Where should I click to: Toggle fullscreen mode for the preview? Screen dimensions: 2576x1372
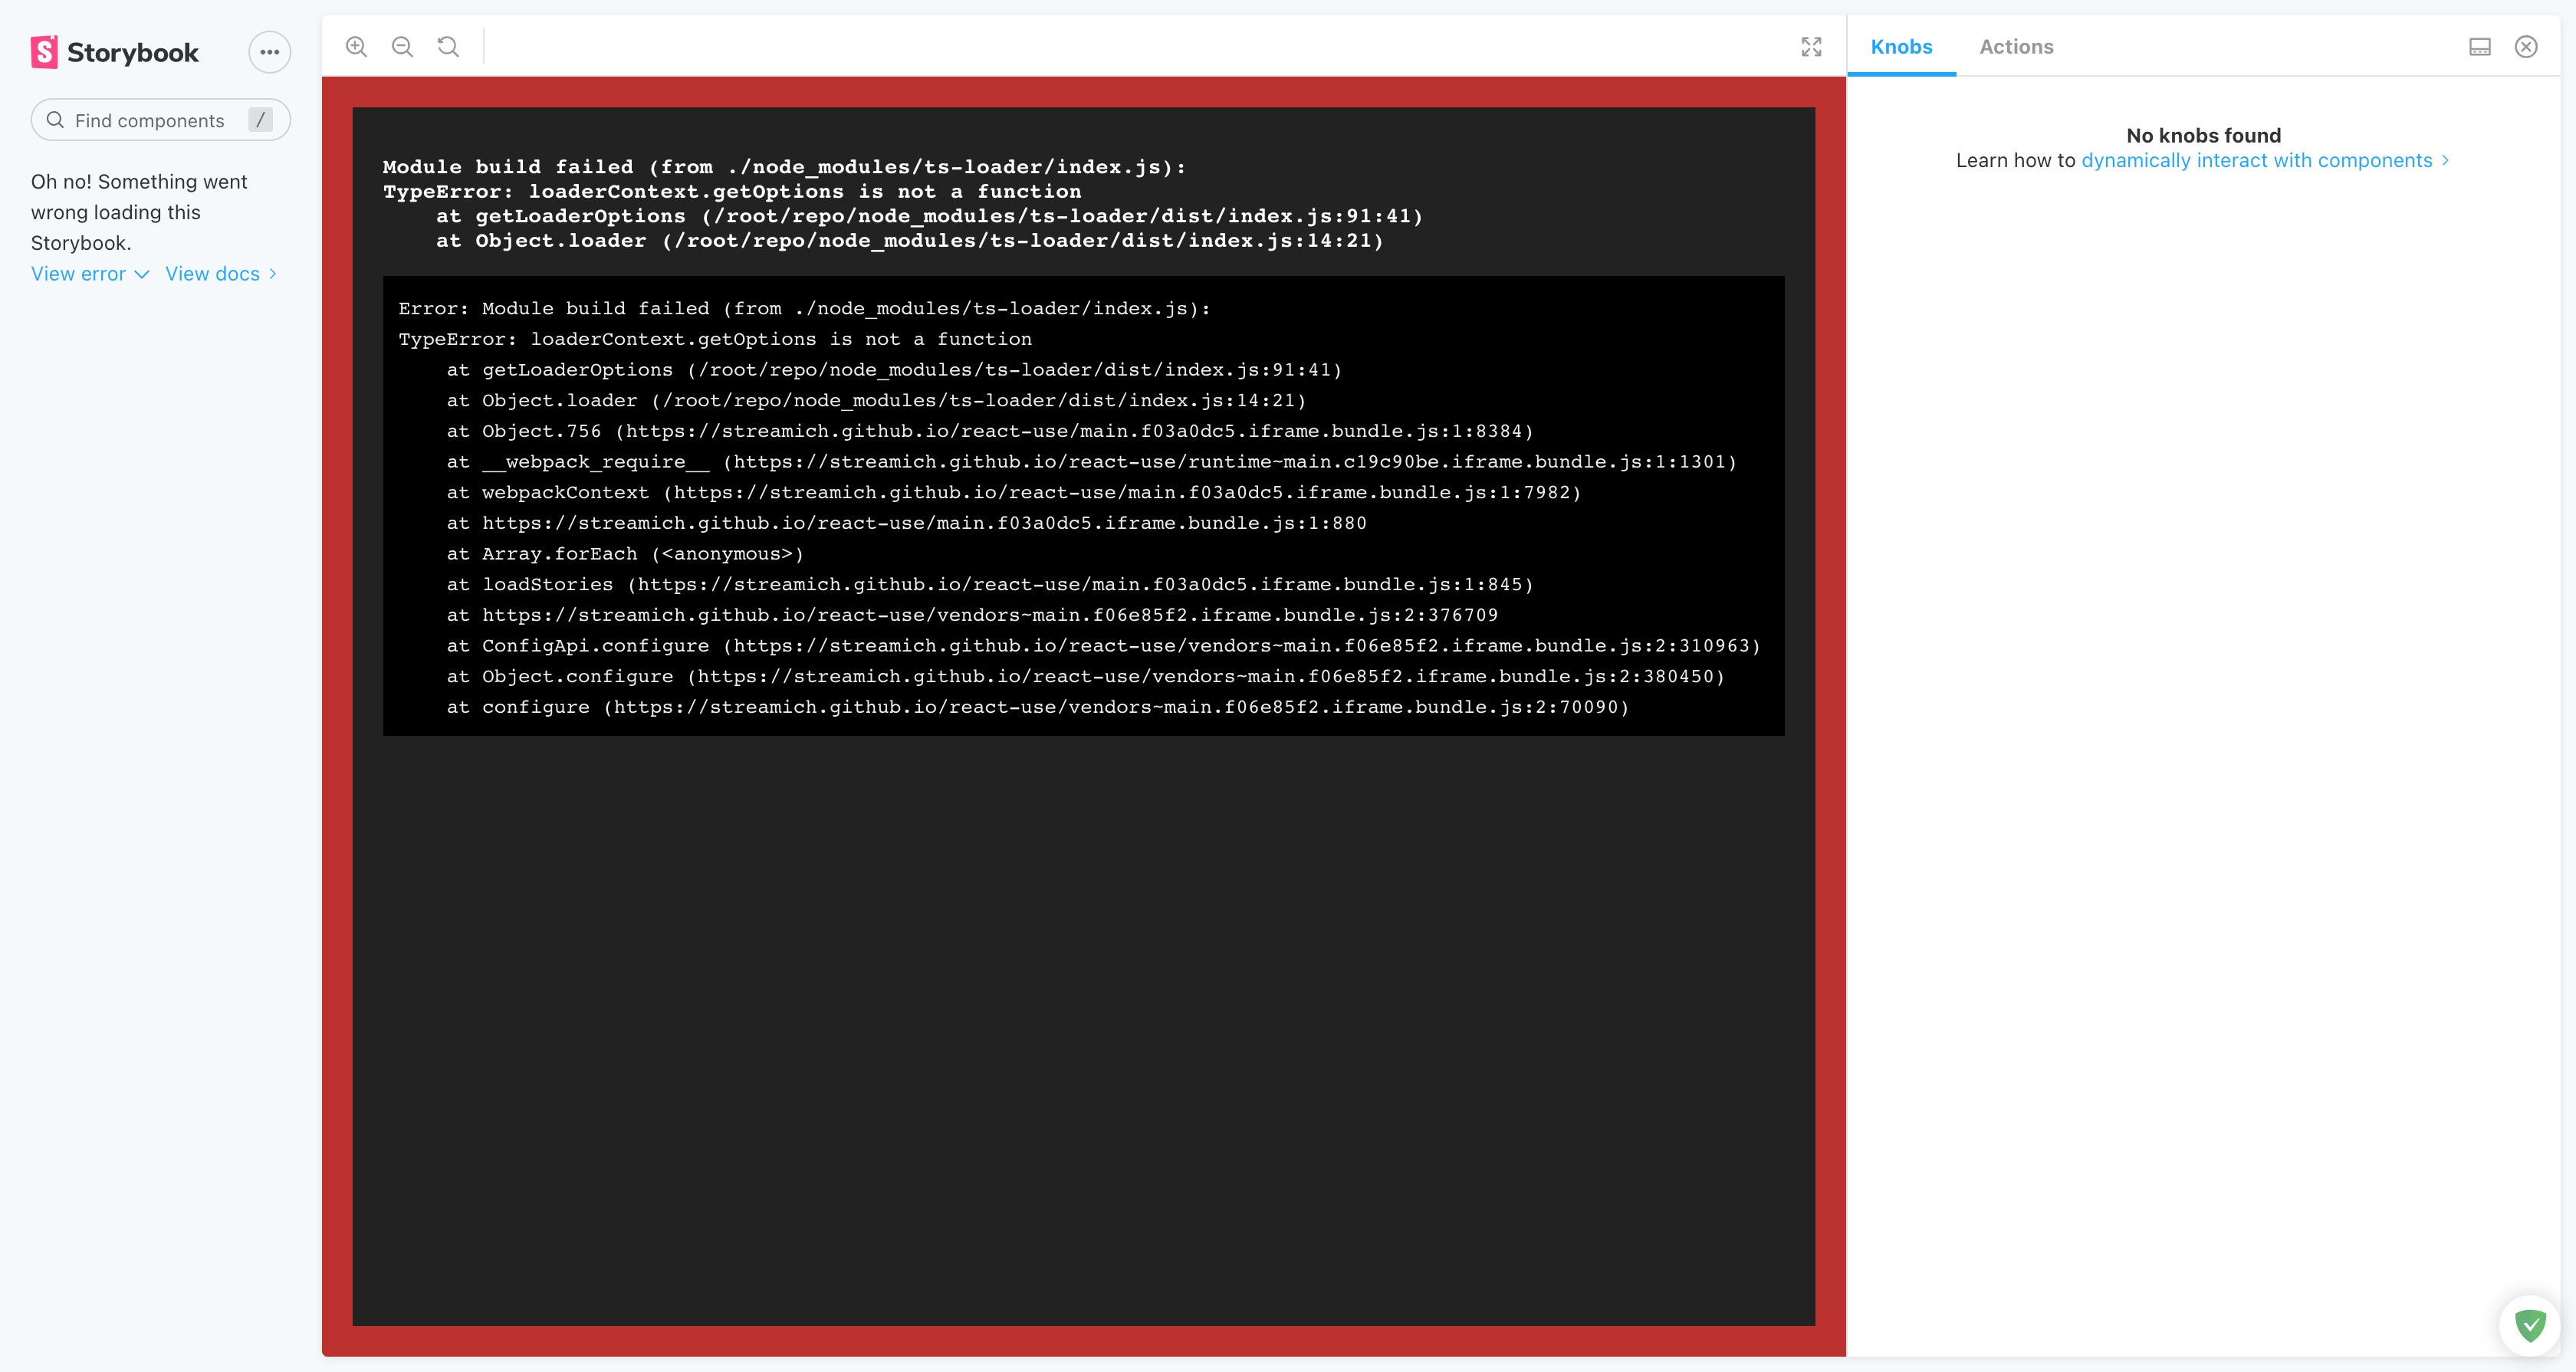tap(1811, 47)
